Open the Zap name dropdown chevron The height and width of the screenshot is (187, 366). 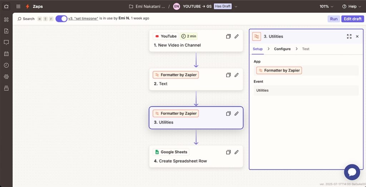tap(236, 6)
